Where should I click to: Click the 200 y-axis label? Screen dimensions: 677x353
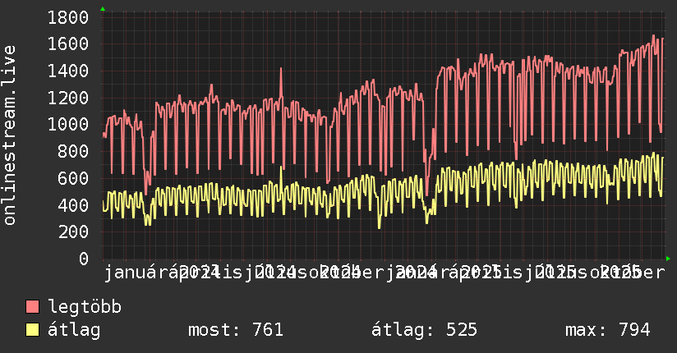[73, 232]
